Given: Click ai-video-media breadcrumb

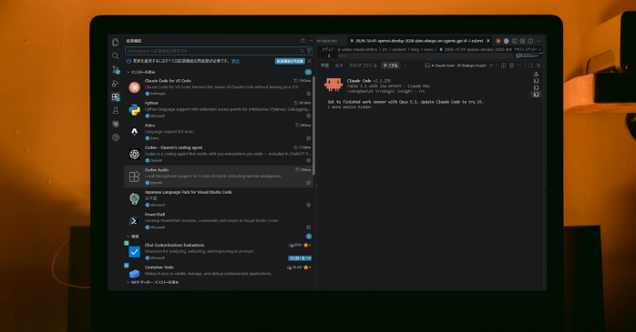Looking at the screenshot, I should [357, 49].
